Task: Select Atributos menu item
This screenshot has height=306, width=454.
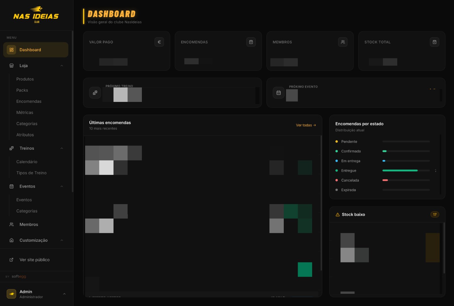Action: coord(25,135)
